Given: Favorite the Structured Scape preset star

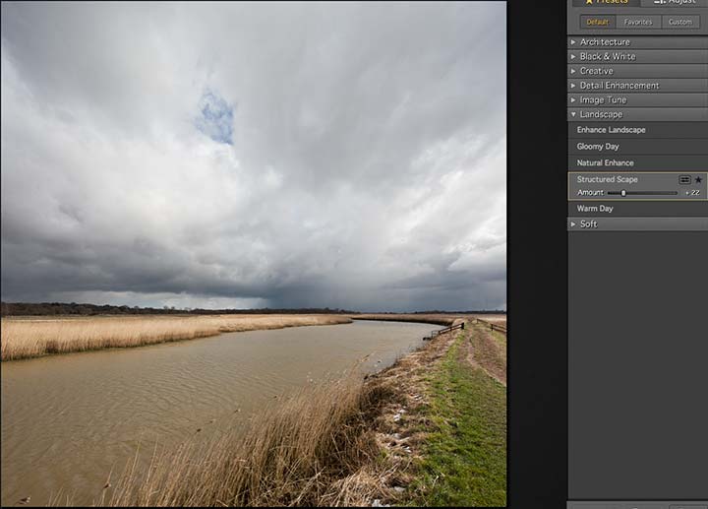Looking at the screenshot, I should coord(698,180).
